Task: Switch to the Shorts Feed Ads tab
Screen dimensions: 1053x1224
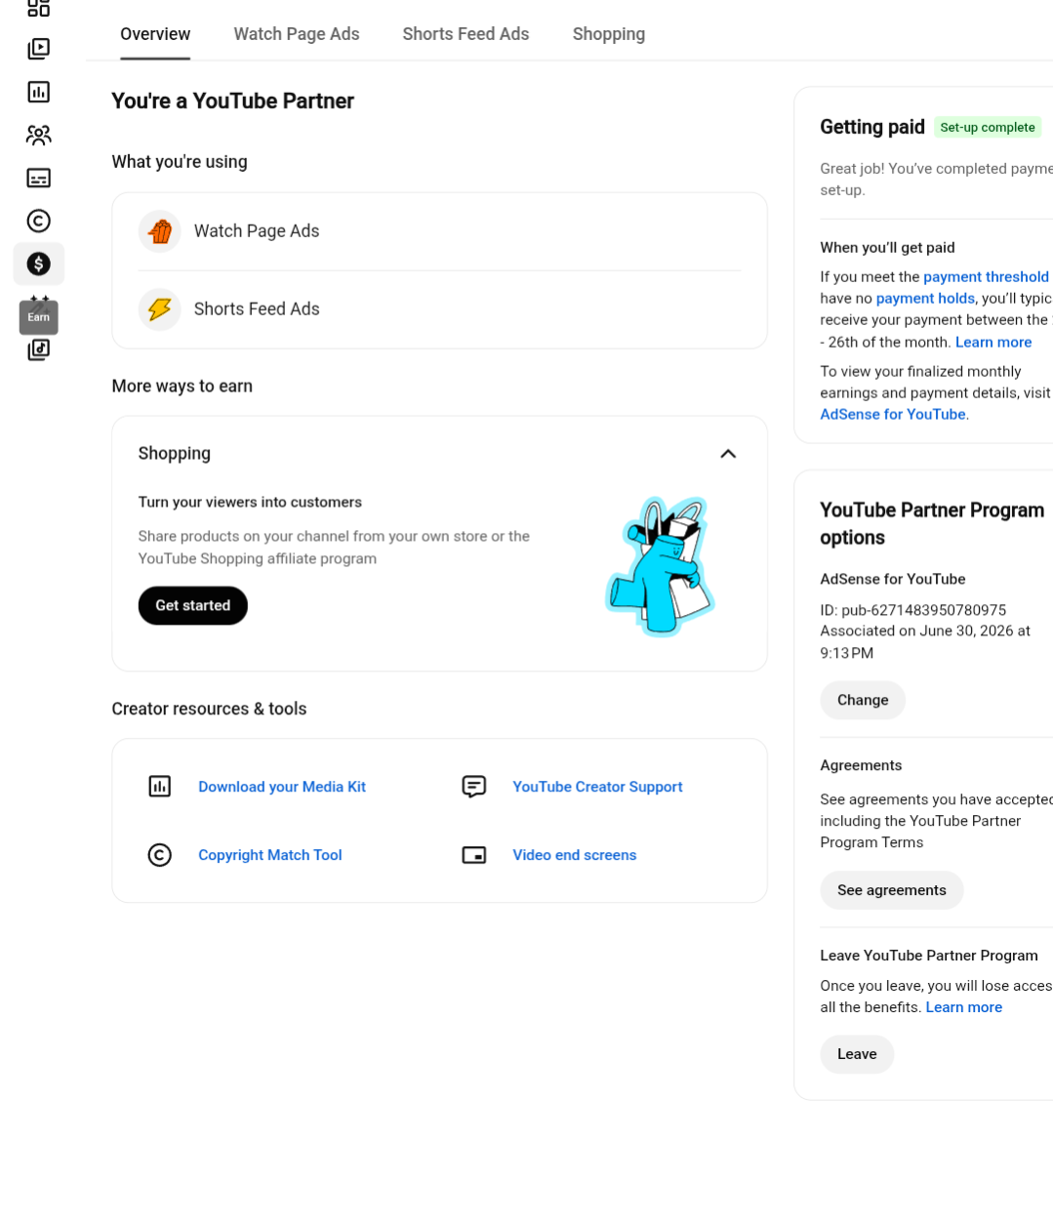Action: tap(466, 34)
